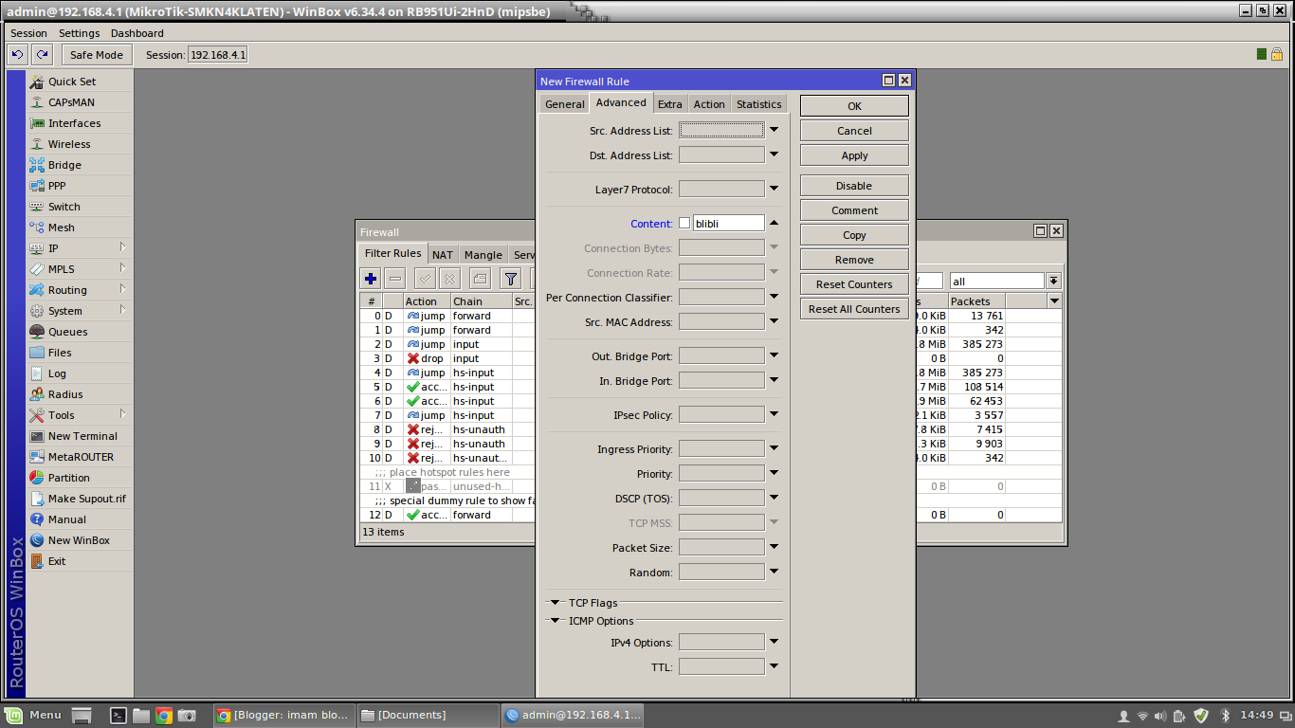Toggle the Safe Mode button

click(96, 55)
